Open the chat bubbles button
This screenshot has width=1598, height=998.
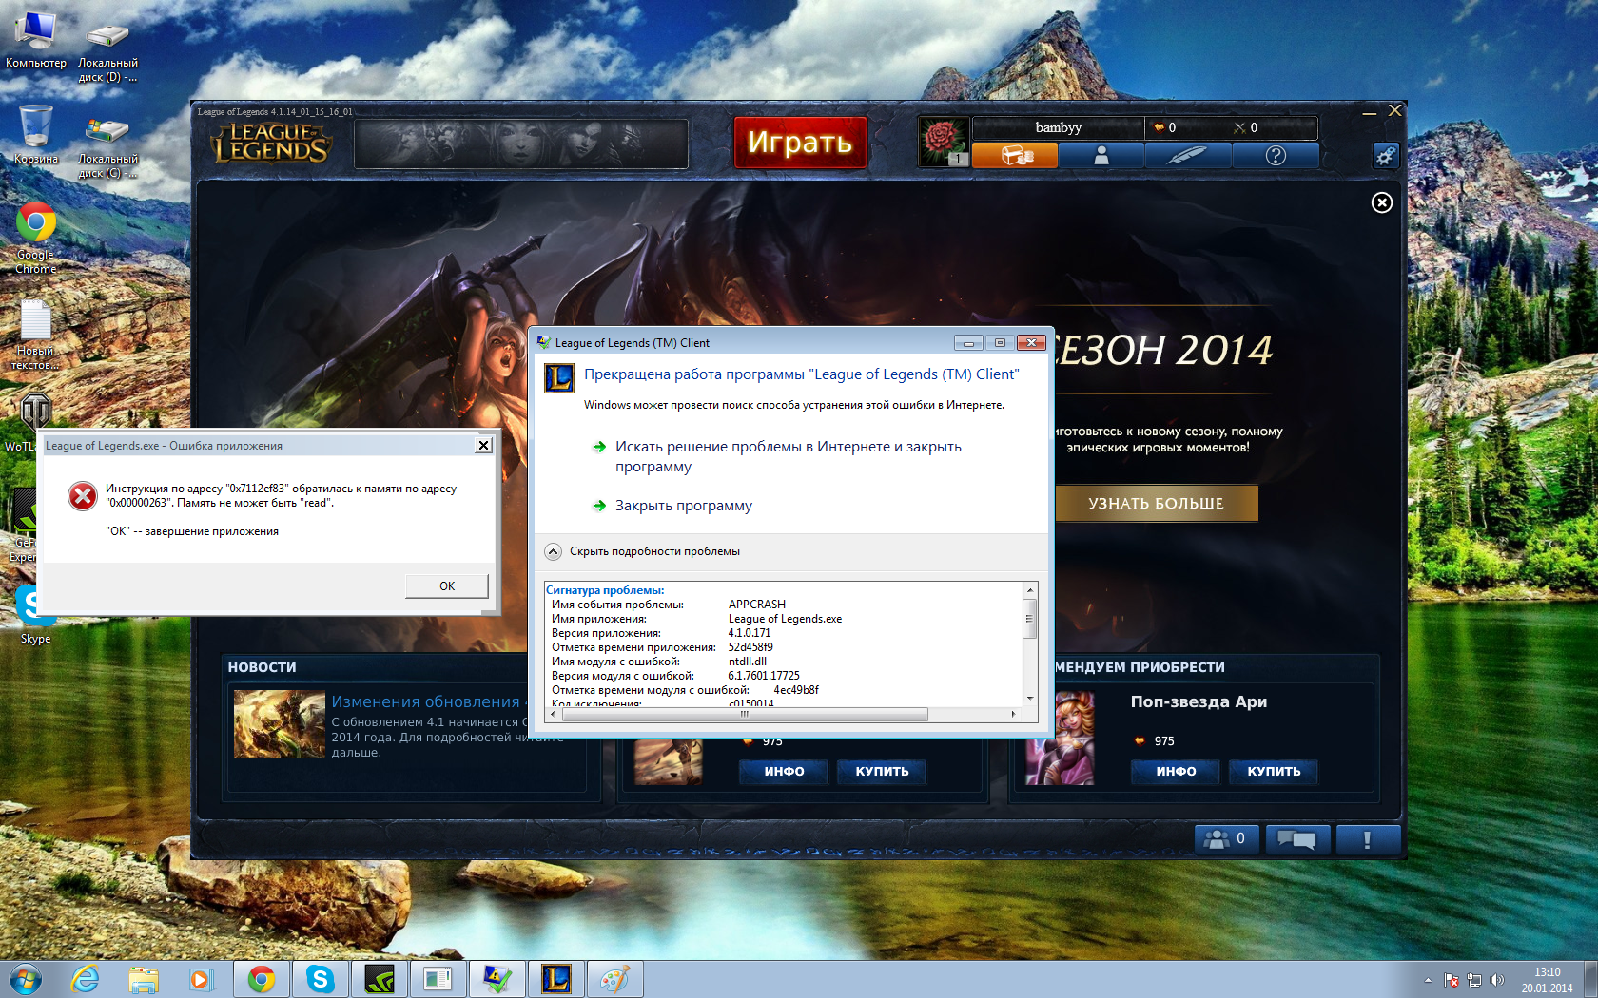tap(1296, 839)
